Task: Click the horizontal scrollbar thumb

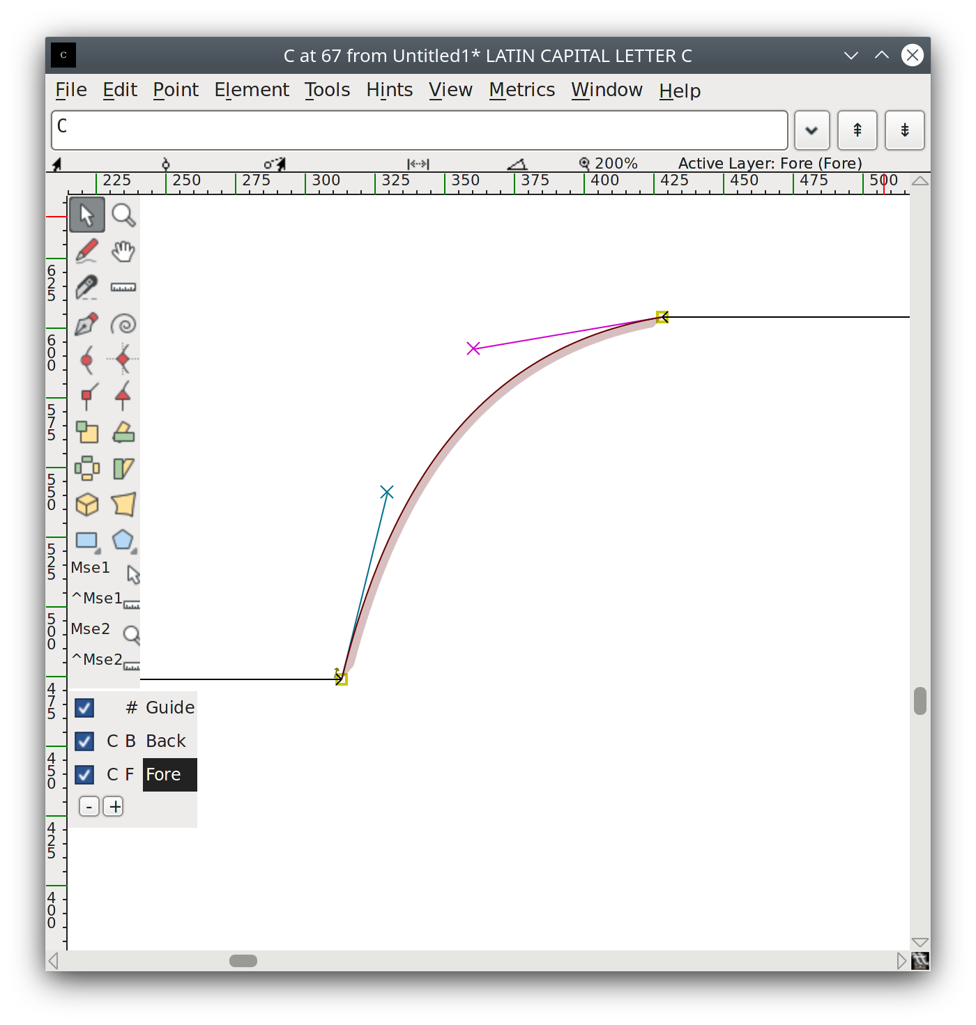Action: pyautogui.click(x=243, y=961)
